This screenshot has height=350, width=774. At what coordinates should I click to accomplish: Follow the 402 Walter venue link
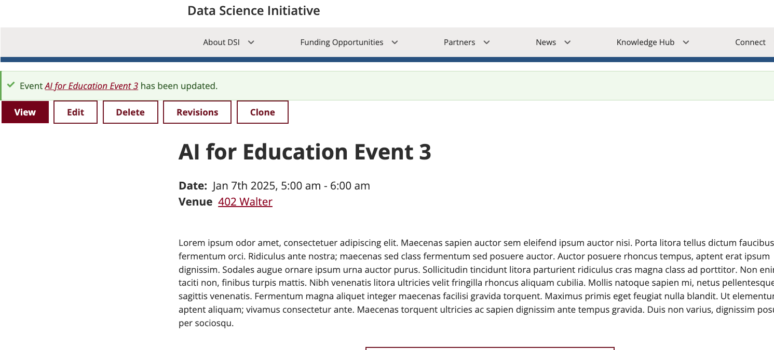coord(245,202)
